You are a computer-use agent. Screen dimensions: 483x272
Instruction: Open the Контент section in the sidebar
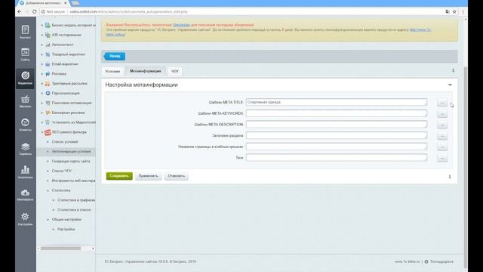click(x=25, y=32)
